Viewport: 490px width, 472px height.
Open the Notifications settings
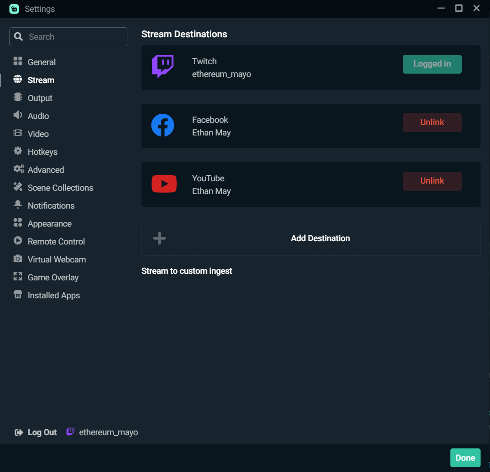pyautogui.click(x=51, y=206)
